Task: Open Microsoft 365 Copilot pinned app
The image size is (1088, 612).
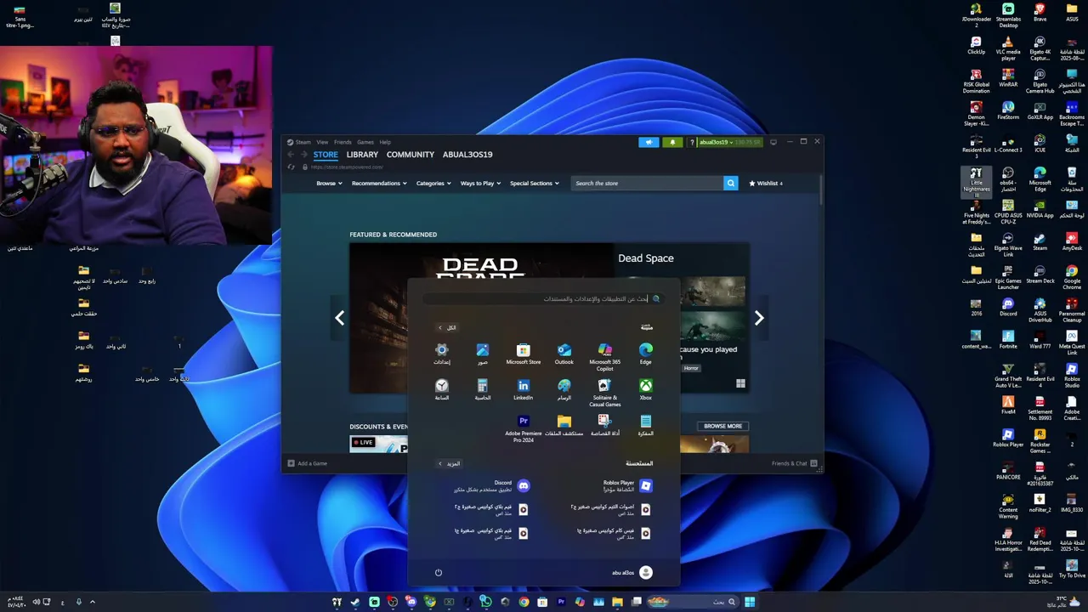Action: (605, 357)
